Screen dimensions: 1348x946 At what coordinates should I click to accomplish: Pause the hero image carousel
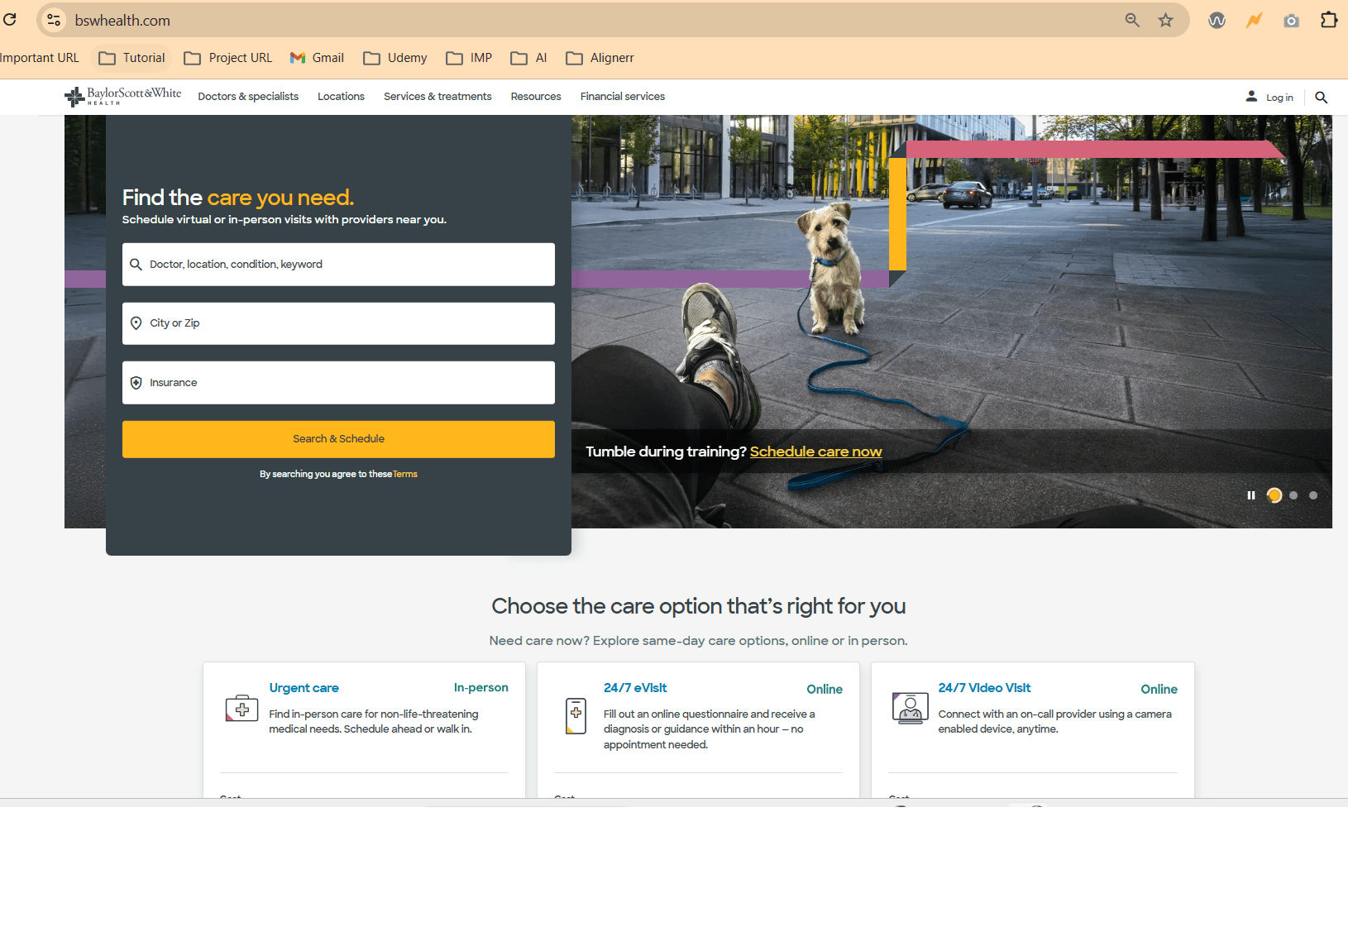(x=1251, y=494)
